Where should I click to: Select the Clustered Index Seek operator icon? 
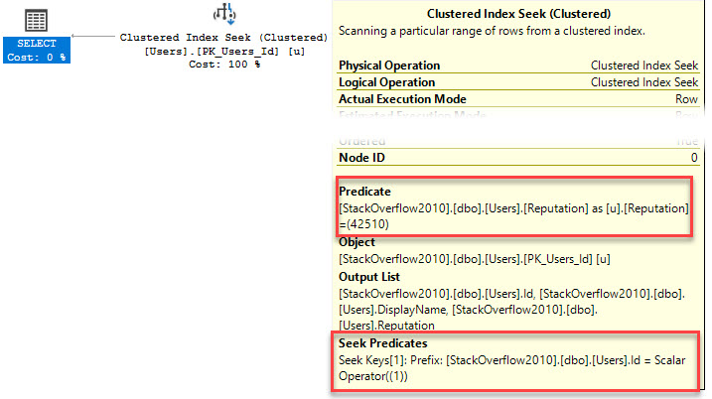pos(224,15)
